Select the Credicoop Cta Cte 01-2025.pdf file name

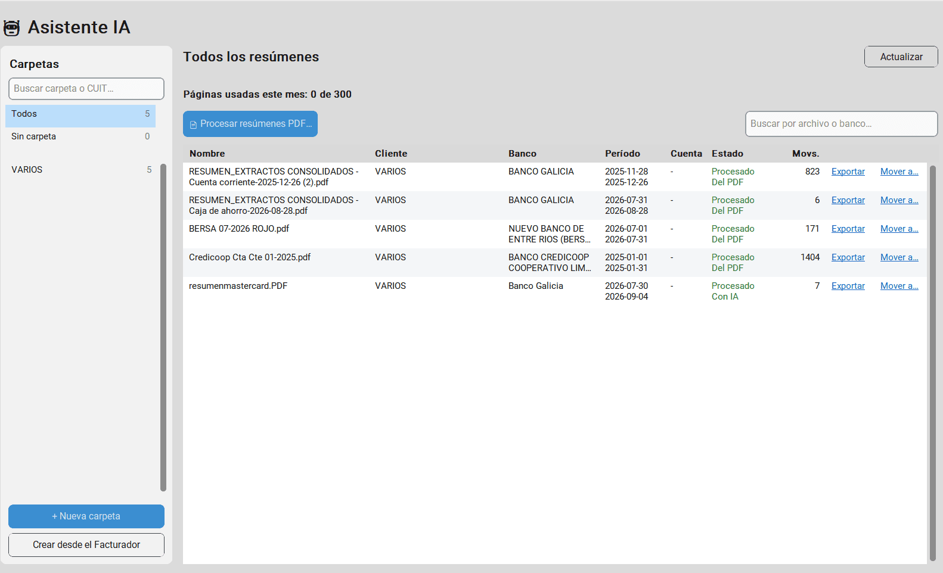[x=250, y=257]
